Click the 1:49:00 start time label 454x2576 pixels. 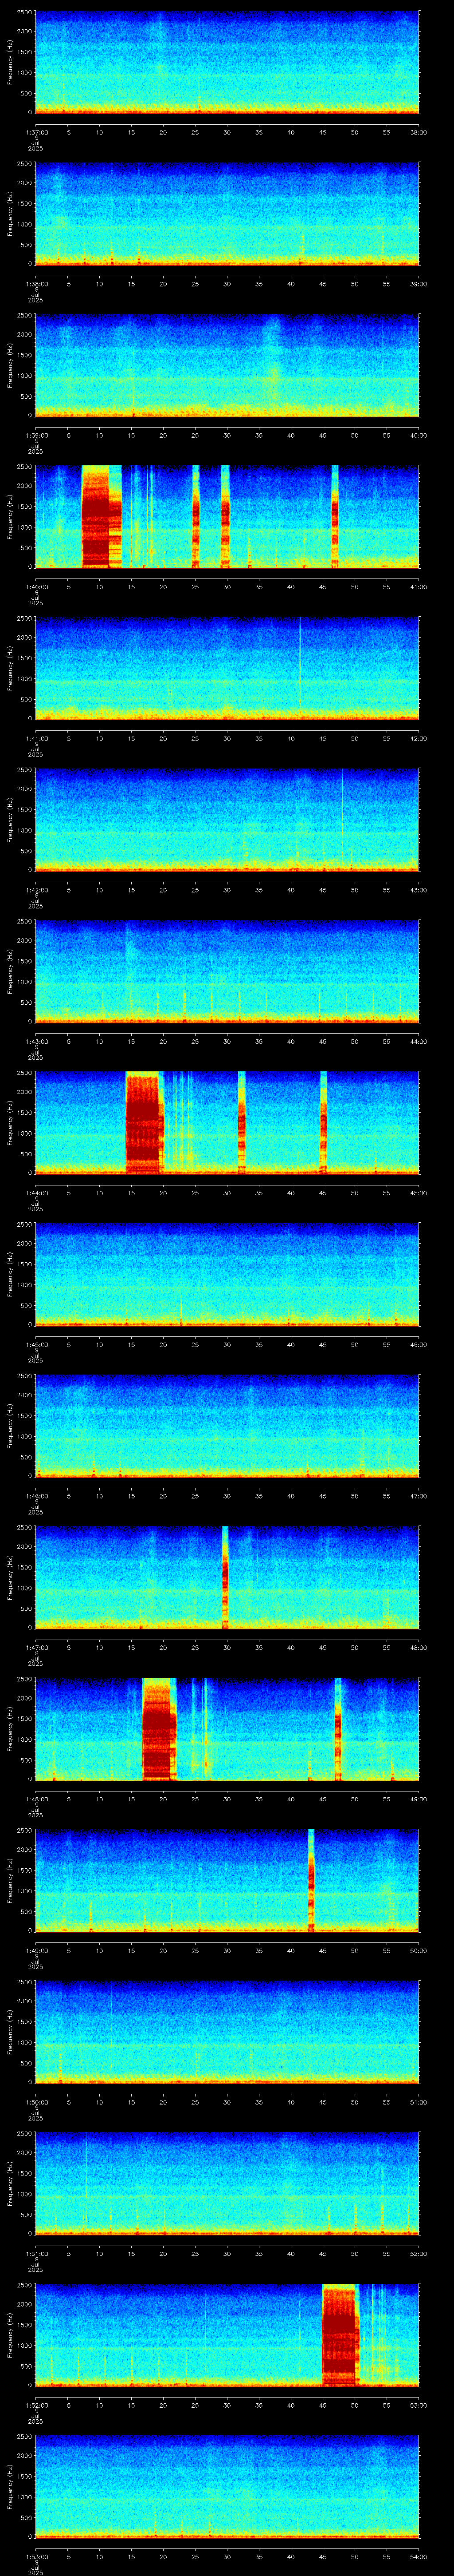pos(36,1950)
